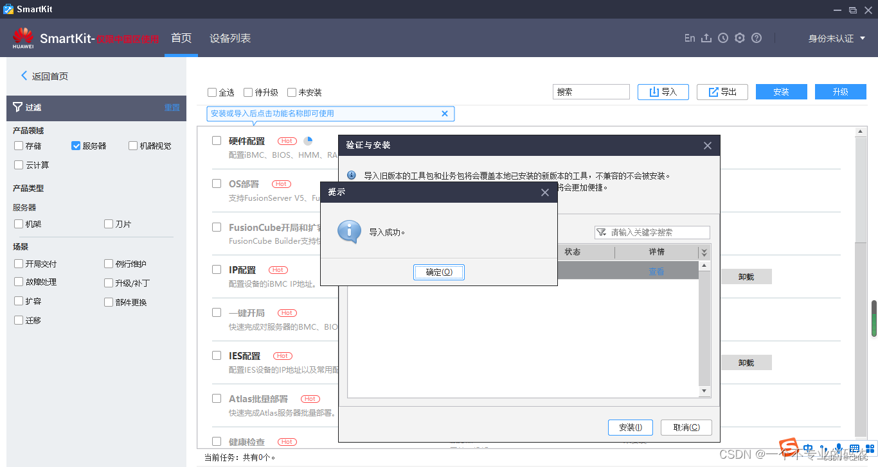Click the filter funnel icon in search
The height and width of the screenshot is (467, 878).
[x=602, y=232]
